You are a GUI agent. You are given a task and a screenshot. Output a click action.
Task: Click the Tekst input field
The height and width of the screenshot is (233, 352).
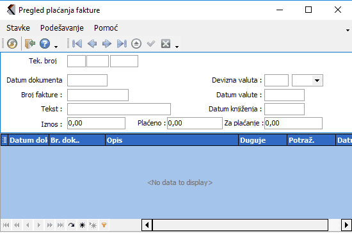tap(119, 109)
